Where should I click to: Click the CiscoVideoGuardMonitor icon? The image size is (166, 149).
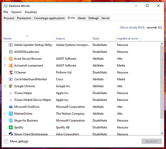[x=11, y=79]
